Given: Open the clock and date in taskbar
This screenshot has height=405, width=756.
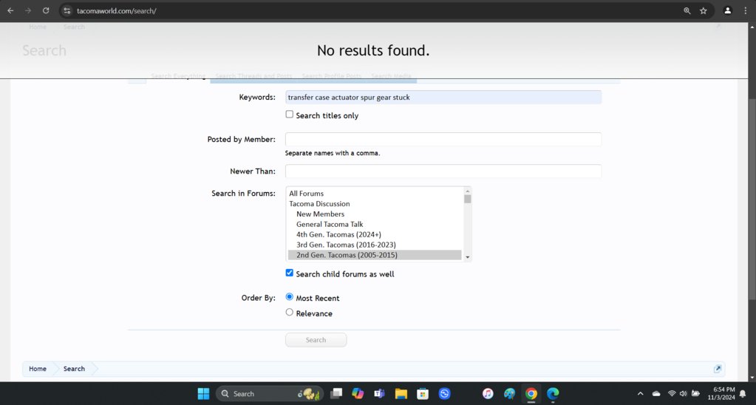Looking at the screenshot, I should [721, 393].
